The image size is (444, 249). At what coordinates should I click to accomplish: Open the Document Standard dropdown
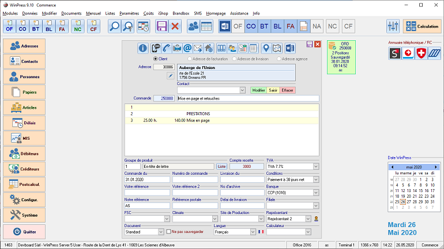[x=161, y=232]
